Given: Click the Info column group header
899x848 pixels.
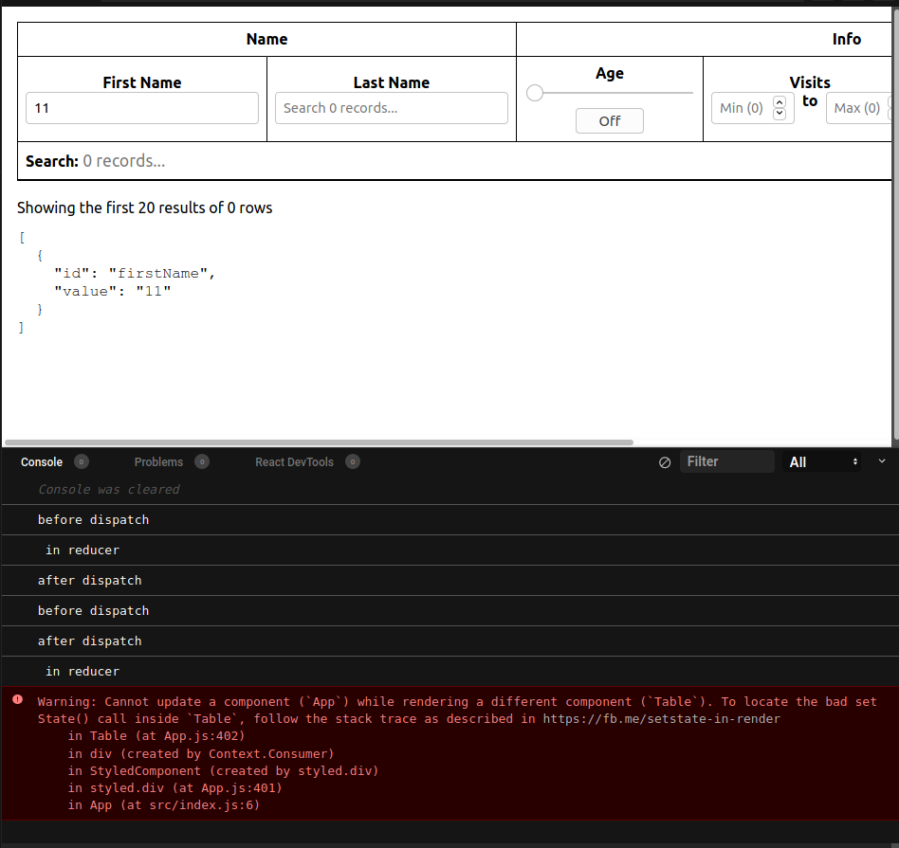Looking at the screenshot, I should click(846, 39).
